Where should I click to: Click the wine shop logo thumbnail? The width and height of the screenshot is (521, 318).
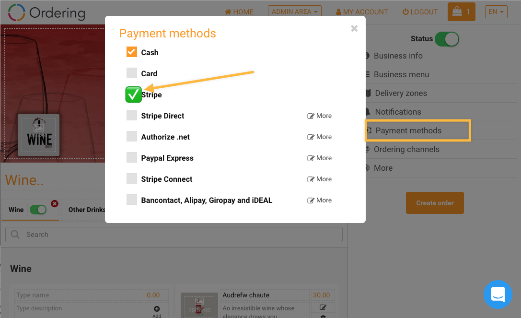39,135
